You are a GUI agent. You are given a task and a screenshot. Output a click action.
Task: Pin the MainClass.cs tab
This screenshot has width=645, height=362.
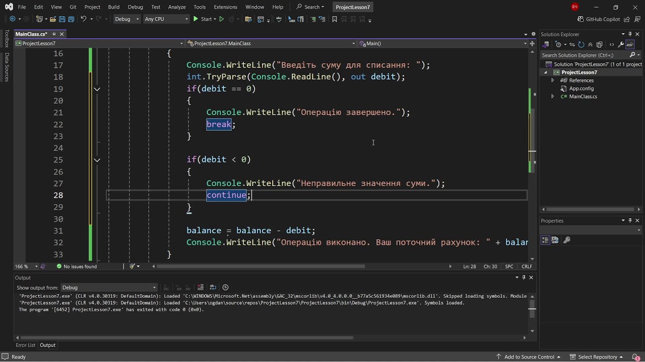click(54, 34)
